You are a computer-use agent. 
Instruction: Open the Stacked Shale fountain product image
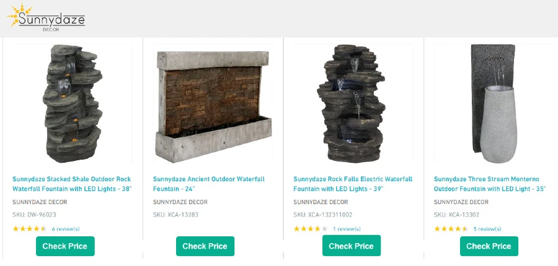73,103
